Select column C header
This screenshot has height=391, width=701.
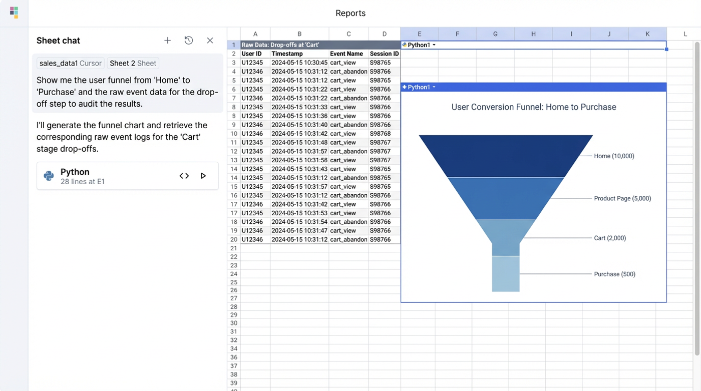[x=348, y=34]
